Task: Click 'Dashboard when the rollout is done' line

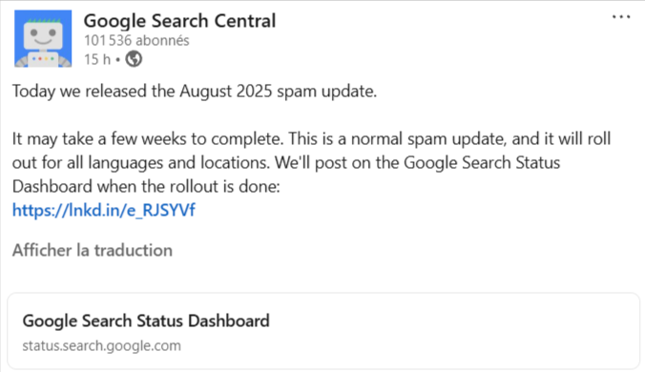Action: pos(146,187)
